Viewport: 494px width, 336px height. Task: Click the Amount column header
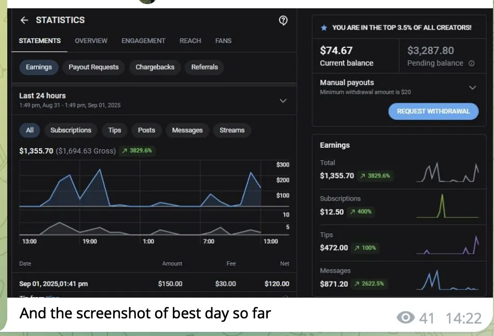(x=172, y=263)
